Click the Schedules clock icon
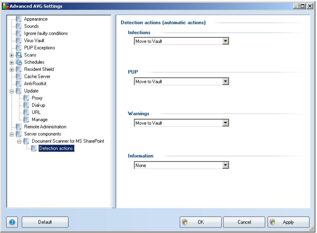The height and width of the screenshot is (233, 317). 19,62
